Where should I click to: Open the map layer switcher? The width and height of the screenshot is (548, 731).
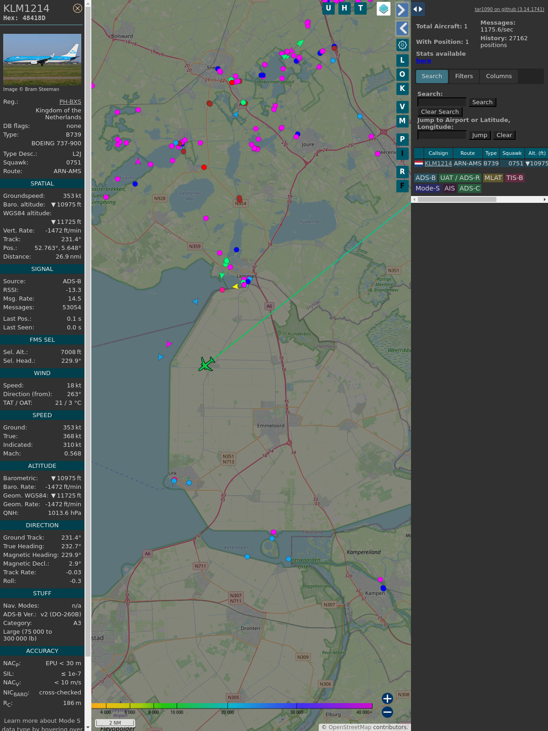point(384,9)
